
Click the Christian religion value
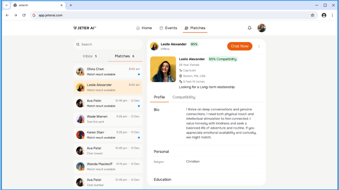click(x=193, y=161)
